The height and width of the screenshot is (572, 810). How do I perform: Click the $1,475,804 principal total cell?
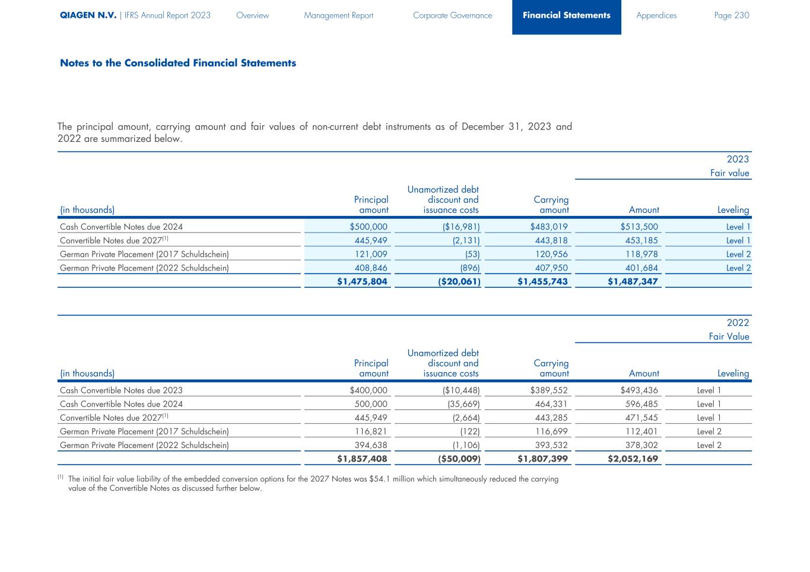coord(362,281)
